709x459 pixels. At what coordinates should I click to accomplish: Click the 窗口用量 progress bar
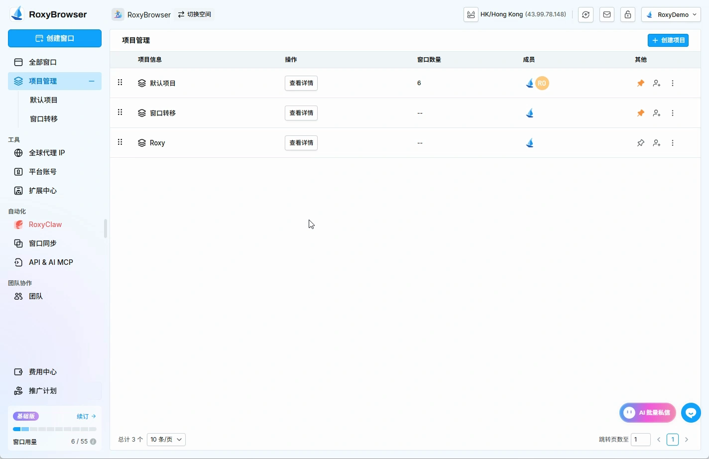[55, 429]
